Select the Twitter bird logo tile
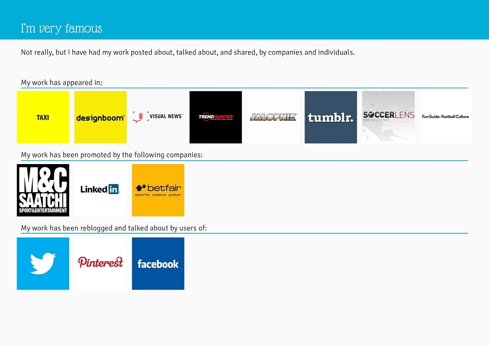The width and height of the screenshot is (489, 346). [43, 263]
